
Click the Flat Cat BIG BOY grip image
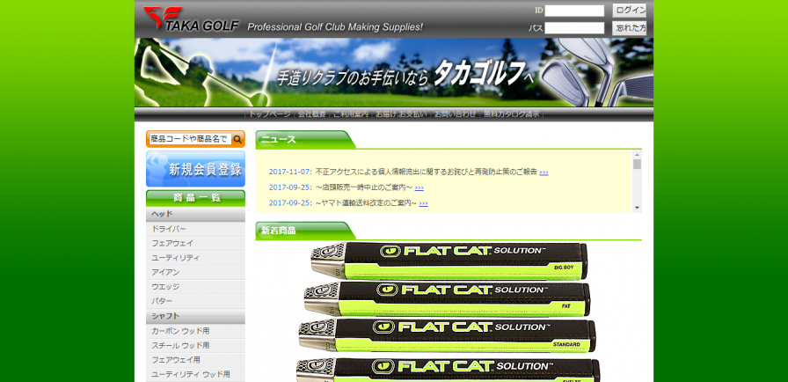(x=449, y=261)
